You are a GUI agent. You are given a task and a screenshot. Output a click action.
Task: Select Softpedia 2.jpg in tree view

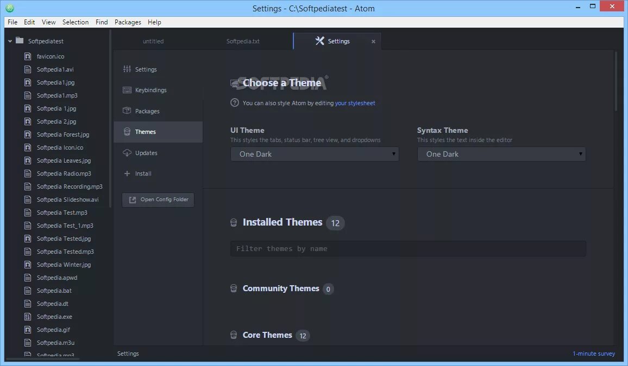point(56,121)
